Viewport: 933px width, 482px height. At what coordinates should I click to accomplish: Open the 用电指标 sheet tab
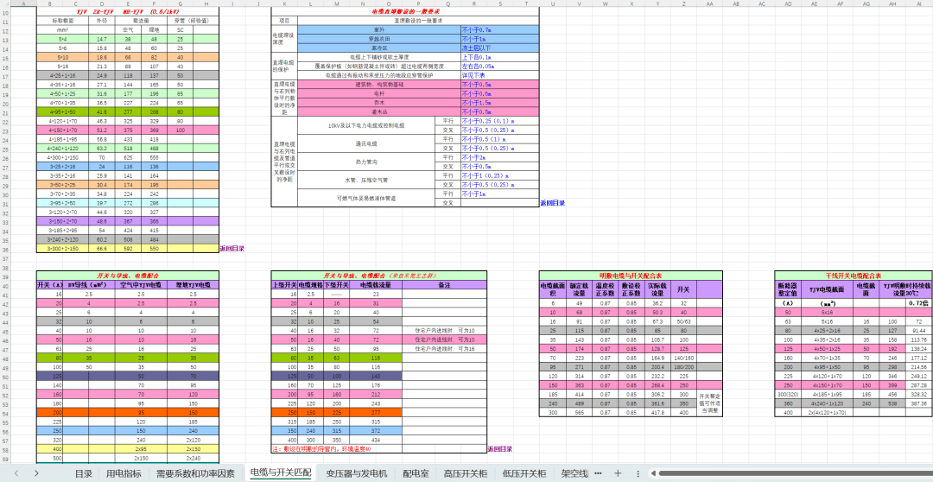[124, 473]
